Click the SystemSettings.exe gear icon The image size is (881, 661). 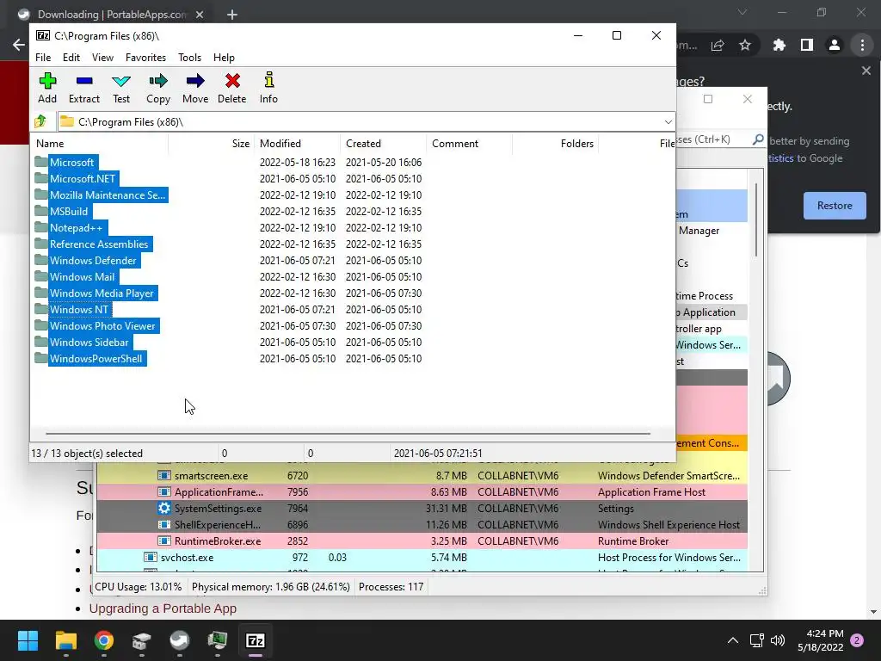pyautogui.click(x=164, y=508)
